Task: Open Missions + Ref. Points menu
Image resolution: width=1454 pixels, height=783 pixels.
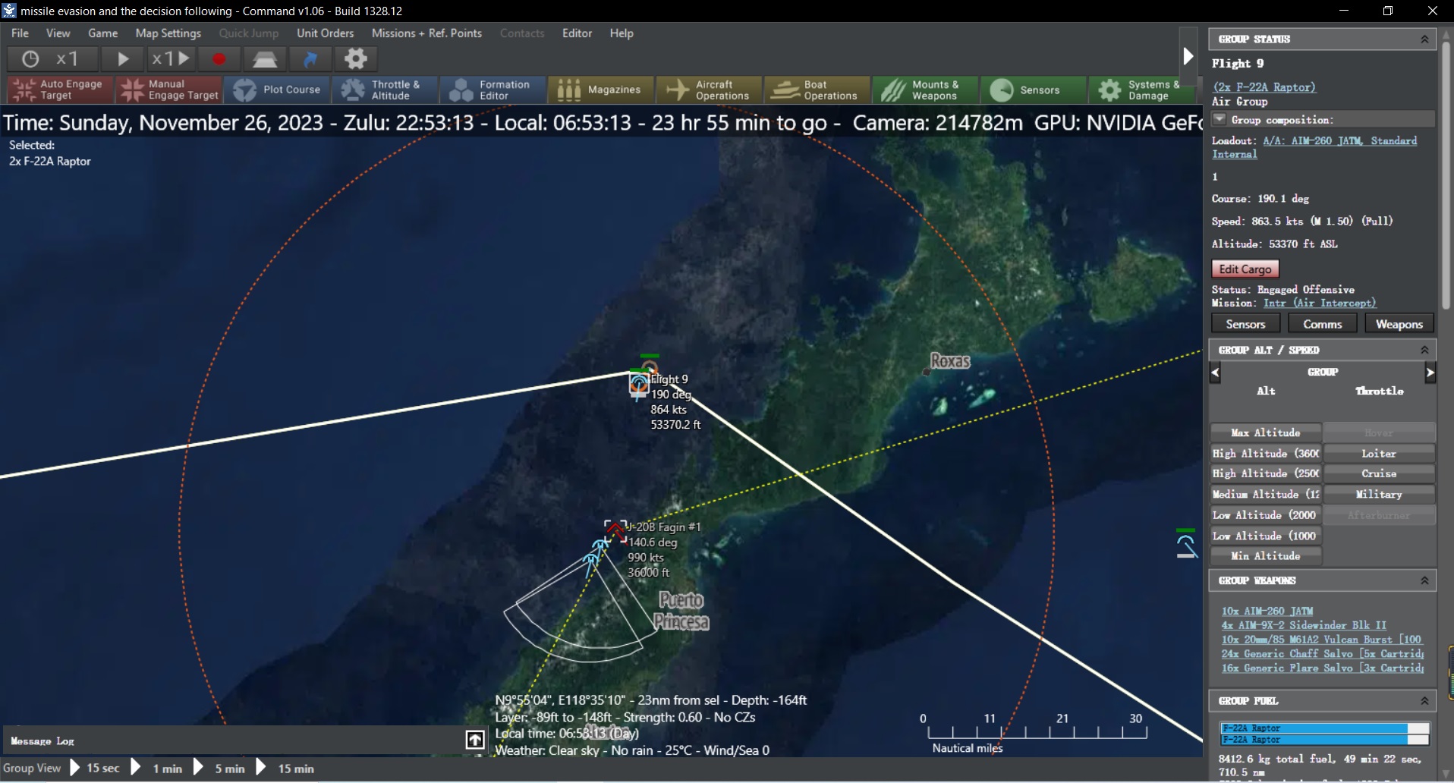Action: pyautogui.click(x=426, y=33)
